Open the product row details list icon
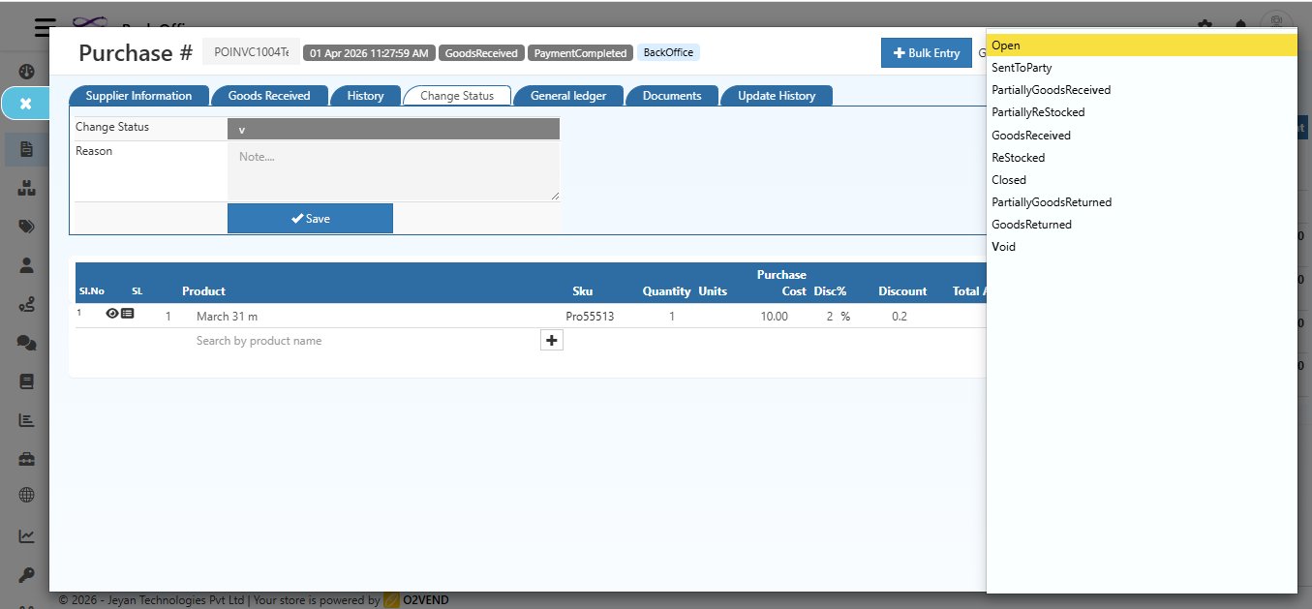1312x609 pixels. coord(130,313)
